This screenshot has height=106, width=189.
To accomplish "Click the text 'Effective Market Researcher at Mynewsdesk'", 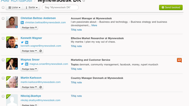I will (97, 38).
